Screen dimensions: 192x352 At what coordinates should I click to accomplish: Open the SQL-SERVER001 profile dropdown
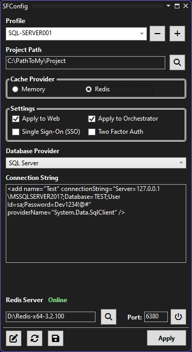click(77, 34)
